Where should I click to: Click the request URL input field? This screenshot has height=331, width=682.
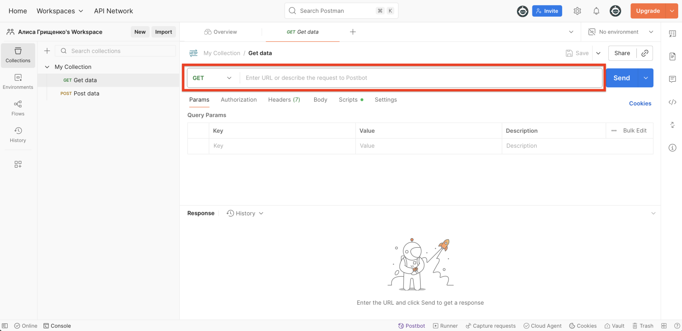coord(421,78)
